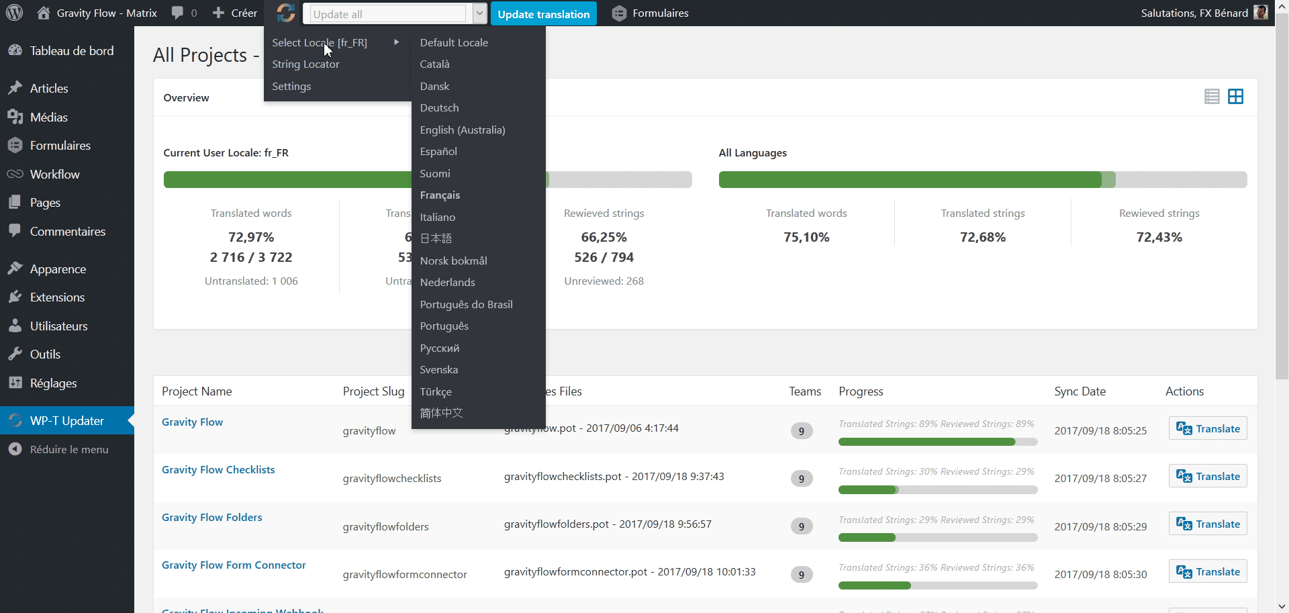
Task: Click Gravity Flow Checklists row progress bar
Action: point(938,489)
